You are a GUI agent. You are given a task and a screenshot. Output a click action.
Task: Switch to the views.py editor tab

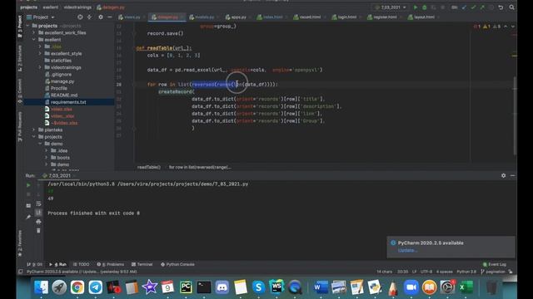(x=132, y=17)
